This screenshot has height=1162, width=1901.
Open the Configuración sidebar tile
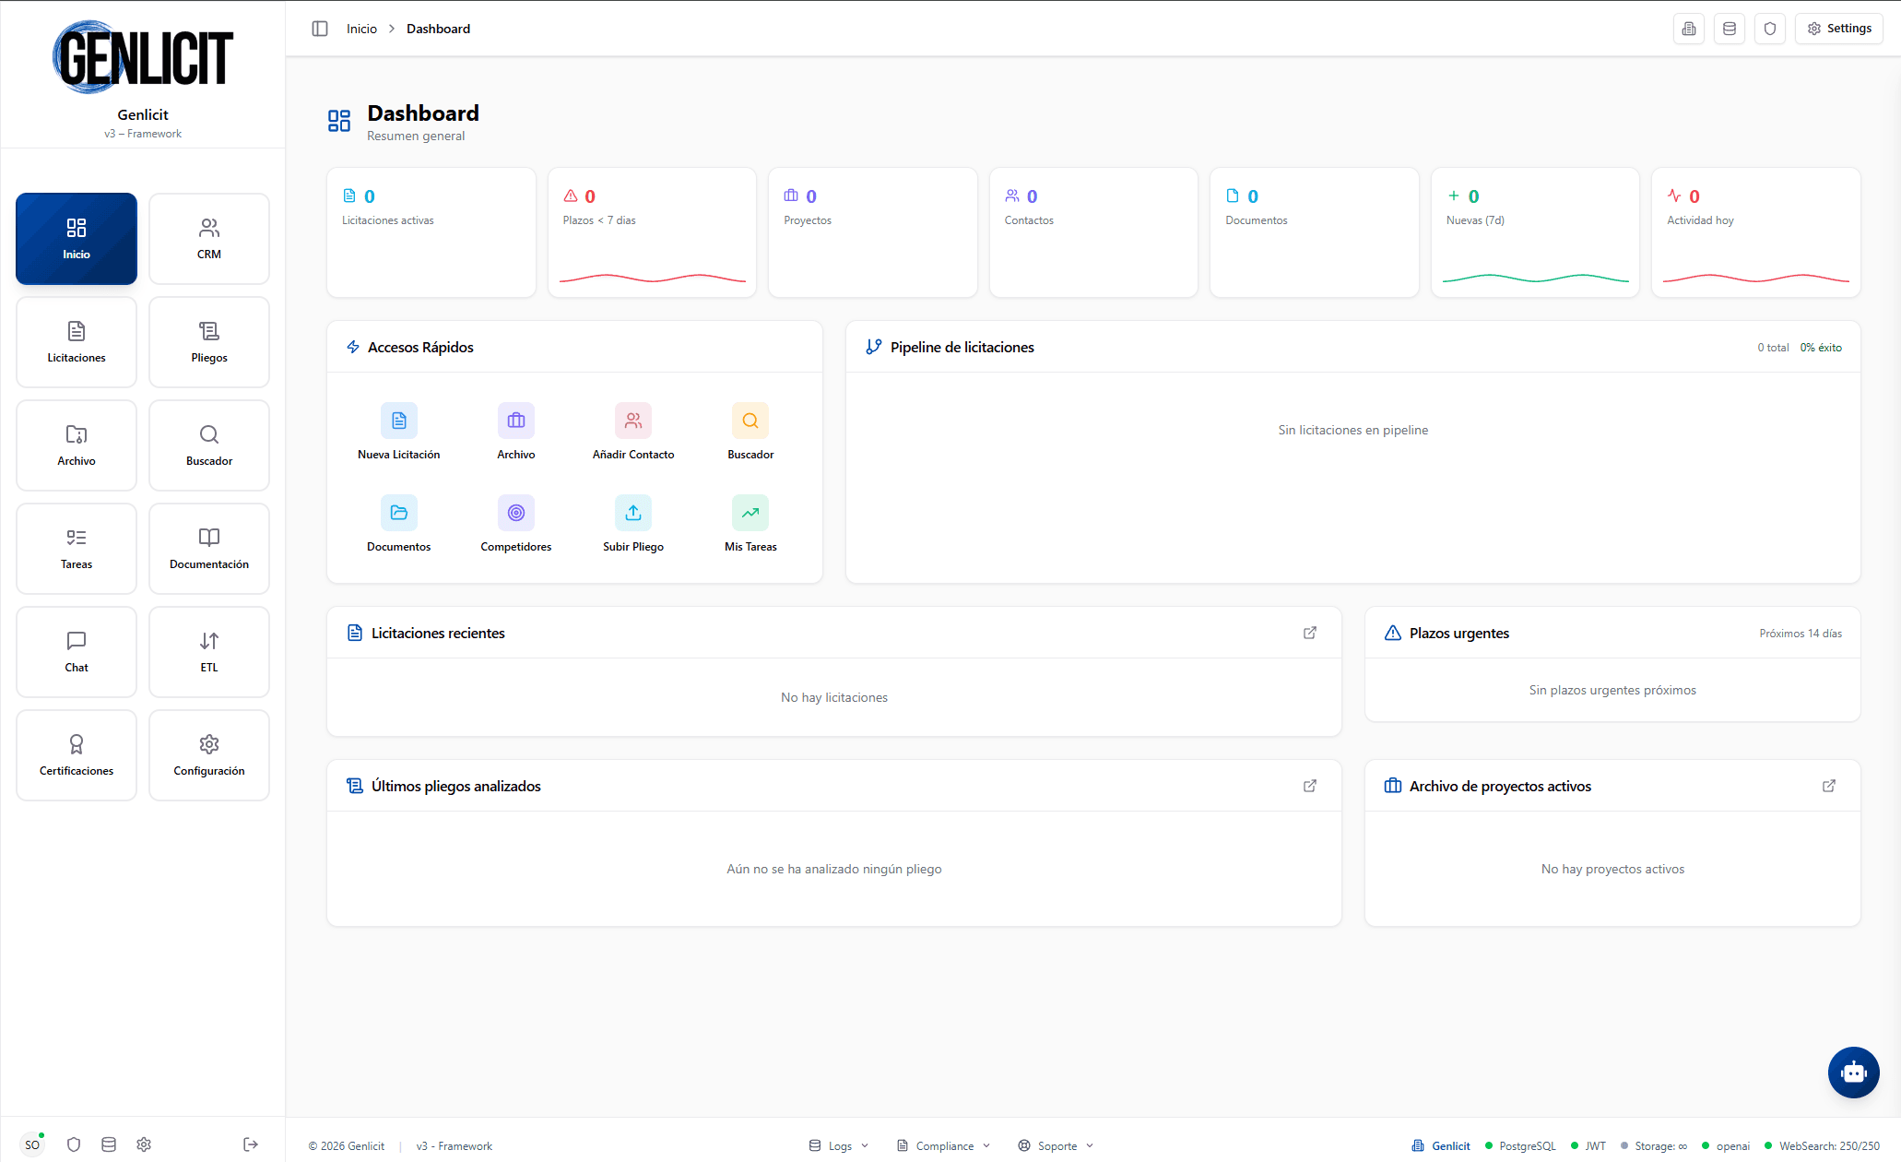click(x=209, y=755)
